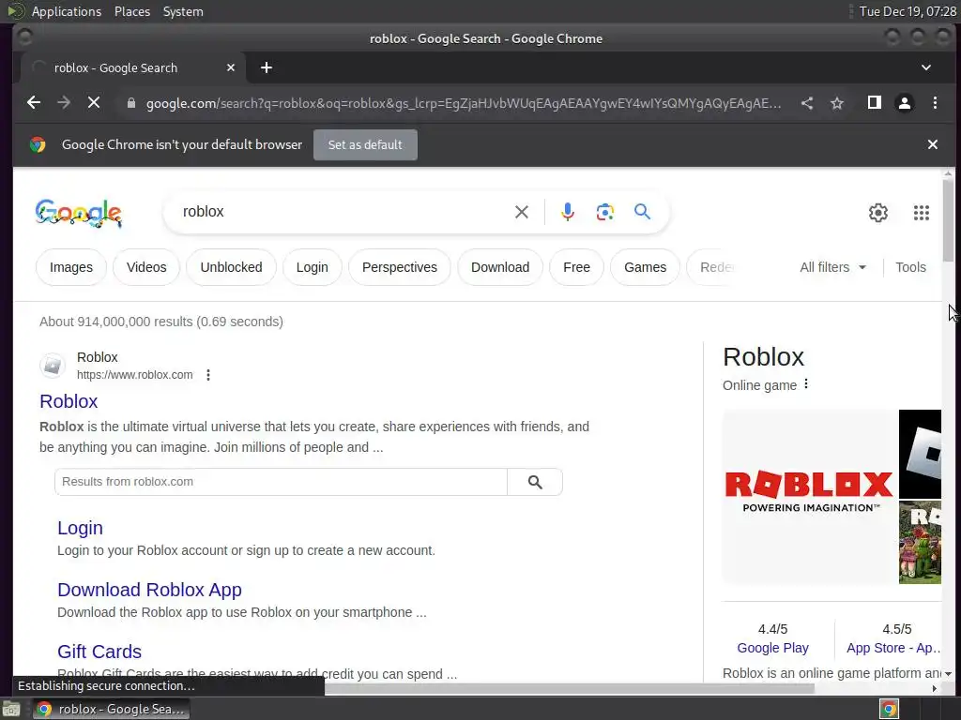
Task: Select the Chrome taskbar window button
Action: [x=111, y=709]
